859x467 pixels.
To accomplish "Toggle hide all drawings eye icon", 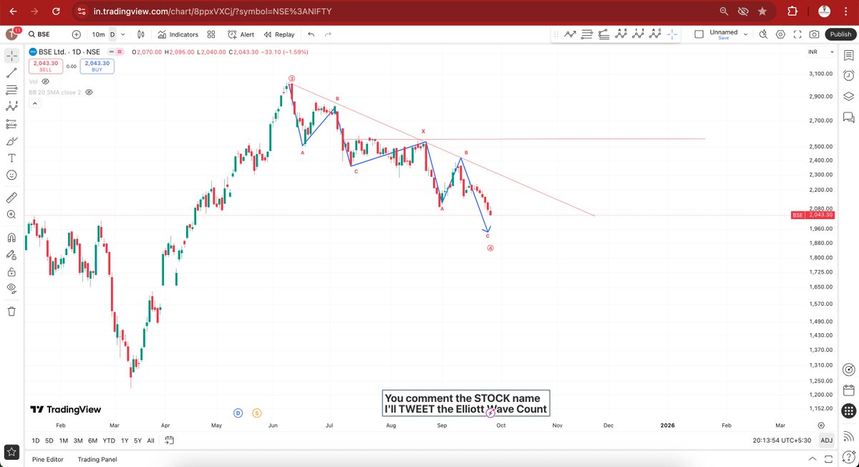I will [11, 289].
